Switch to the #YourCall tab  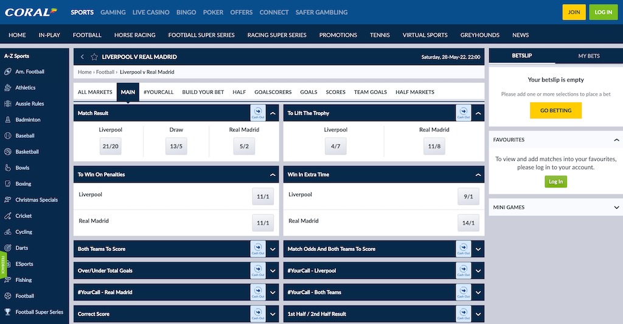pos(159,92)
